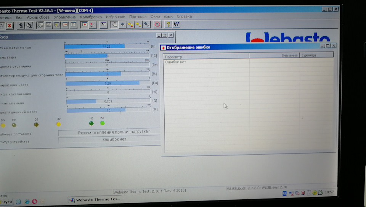Click the RU language tray indicator
The height and width of the screenshot is (207, 366).
[284, 193]
